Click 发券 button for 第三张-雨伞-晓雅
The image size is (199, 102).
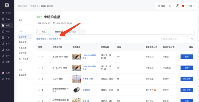tap(187, 57)
